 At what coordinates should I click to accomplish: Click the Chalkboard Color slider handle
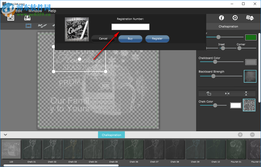tap(215, 62)
